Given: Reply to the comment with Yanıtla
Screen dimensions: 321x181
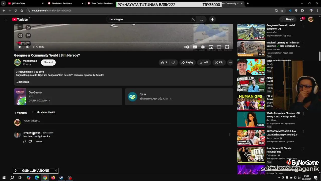Looking at the screenshot, I should [39, 142].
